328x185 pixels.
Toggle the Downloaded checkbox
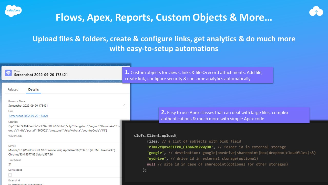(x=10, y=175)
